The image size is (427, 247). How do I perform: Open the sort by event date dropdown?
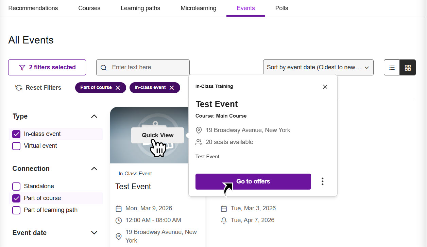coord(318,67)
